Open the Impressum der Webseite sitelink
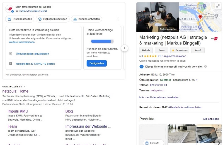The image size is (223, 145). click(88, 126)
